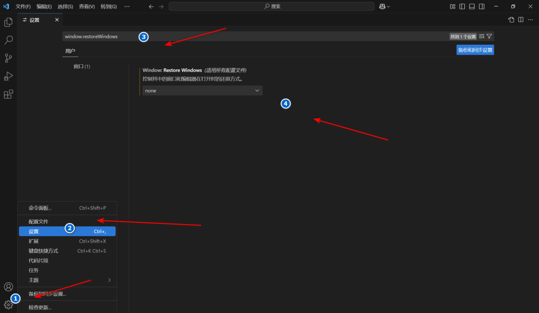Choose 命令面板... from the menu
539x313 pixels.
click(x=67, y=208)
